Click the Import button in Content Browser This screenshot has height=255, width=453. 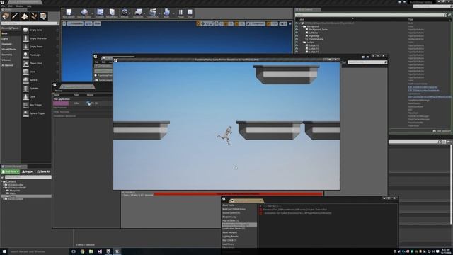pos(28,171)
